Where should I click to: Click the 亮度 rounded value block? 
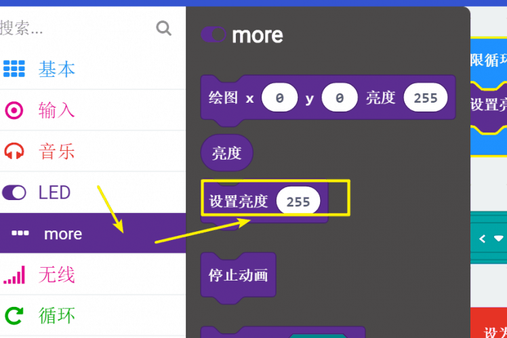(226, 153)
